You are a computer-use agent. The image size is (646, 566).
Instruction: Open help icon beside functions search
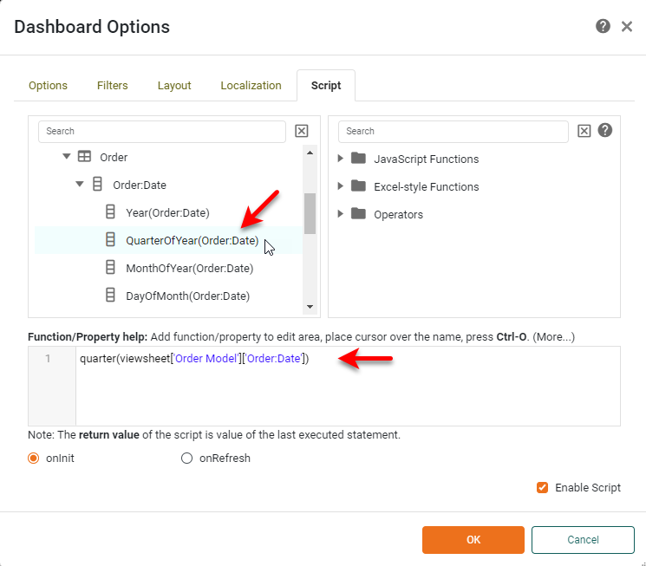pos(605,130)
